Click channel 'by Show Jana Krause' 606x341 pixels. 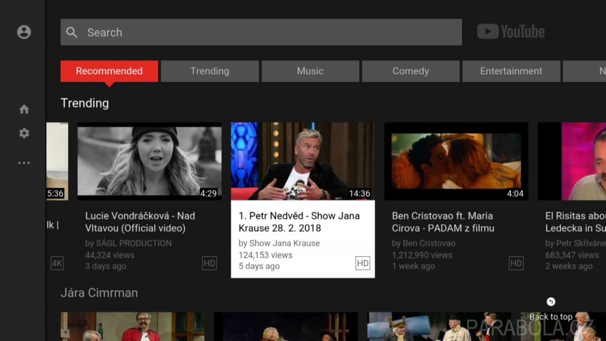(x=279, y=243)
